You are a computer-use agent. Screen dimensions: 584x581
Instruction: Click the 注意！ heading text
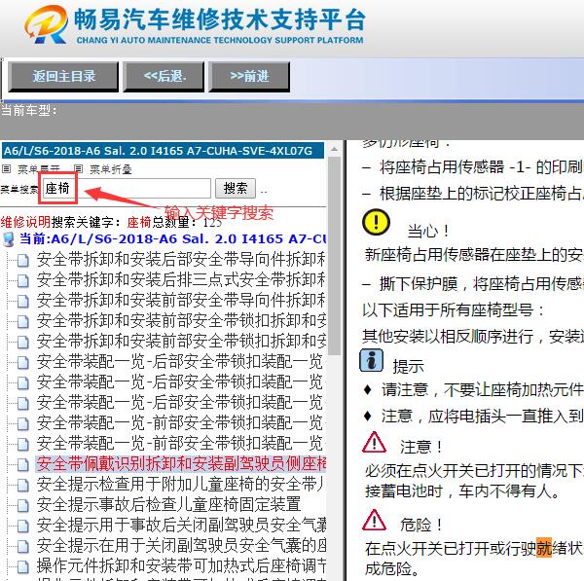tap(421, 447)
